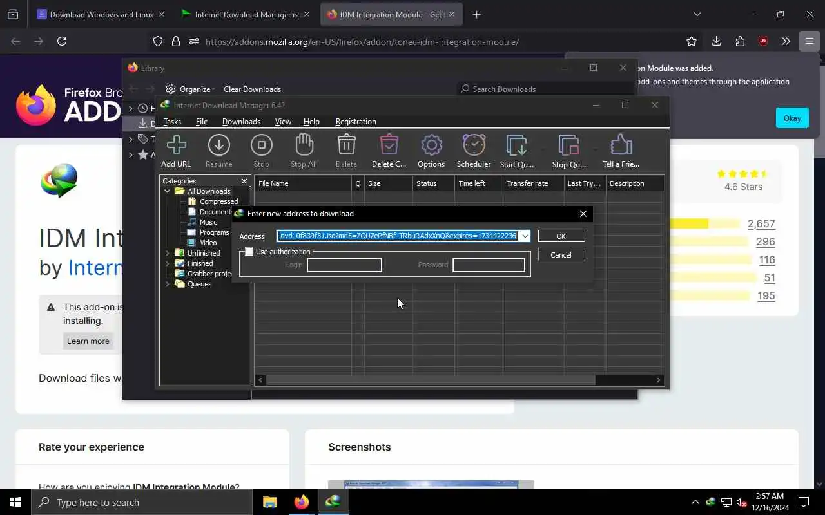Open the Windows Start menu

point(15,502)
